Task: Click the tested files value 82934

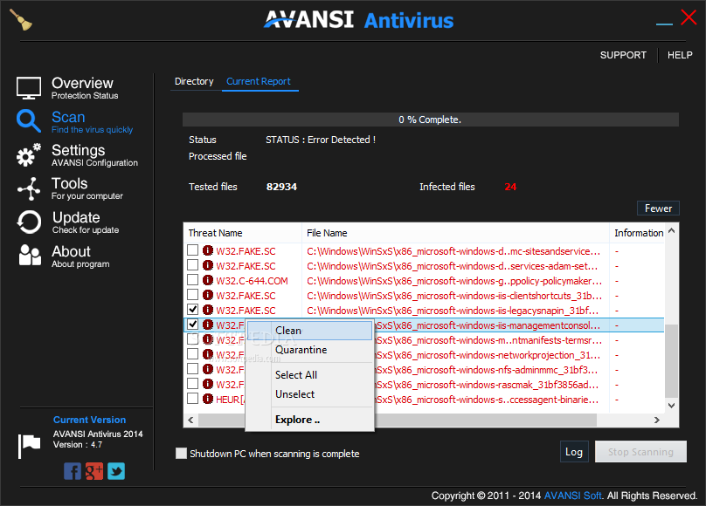Action: click(x=281, y=187)
